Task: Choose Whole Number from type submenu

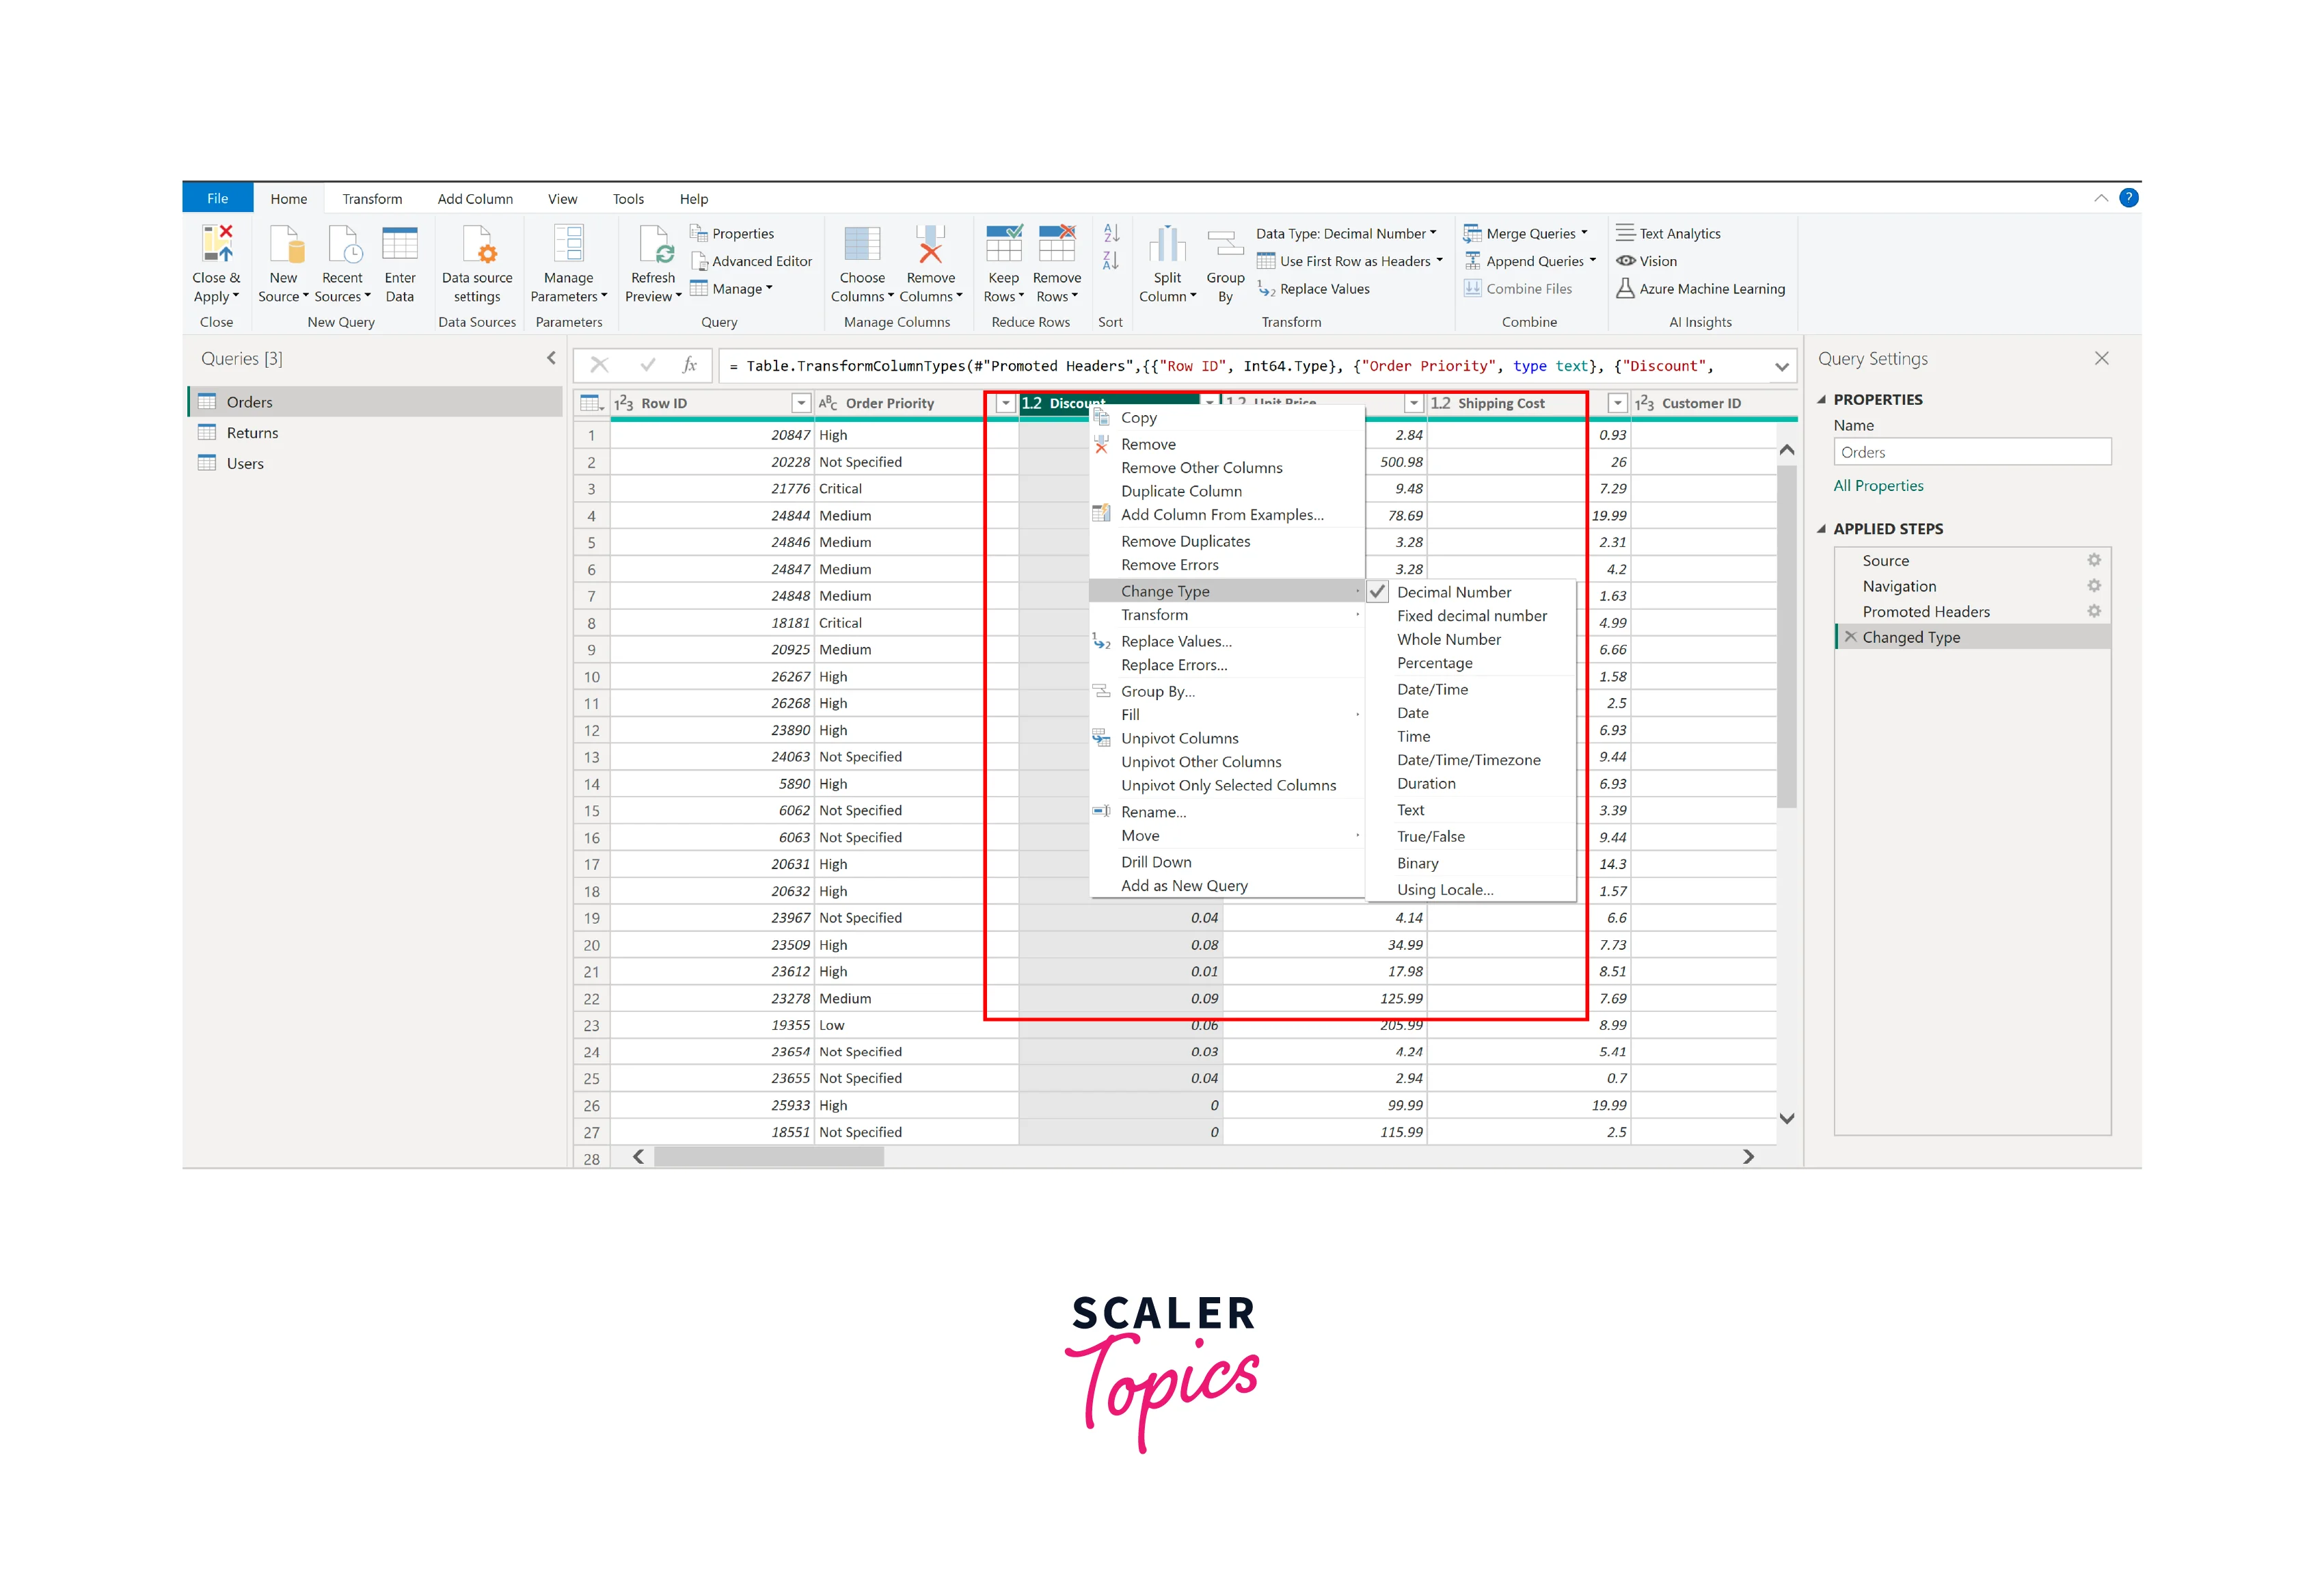Action: 1448,639
